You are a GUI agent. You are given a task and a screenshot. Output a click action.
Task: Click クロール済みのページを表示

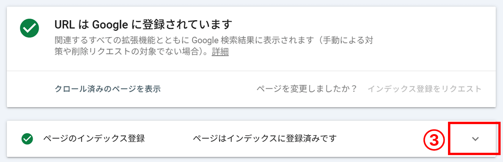coord(108,89)
